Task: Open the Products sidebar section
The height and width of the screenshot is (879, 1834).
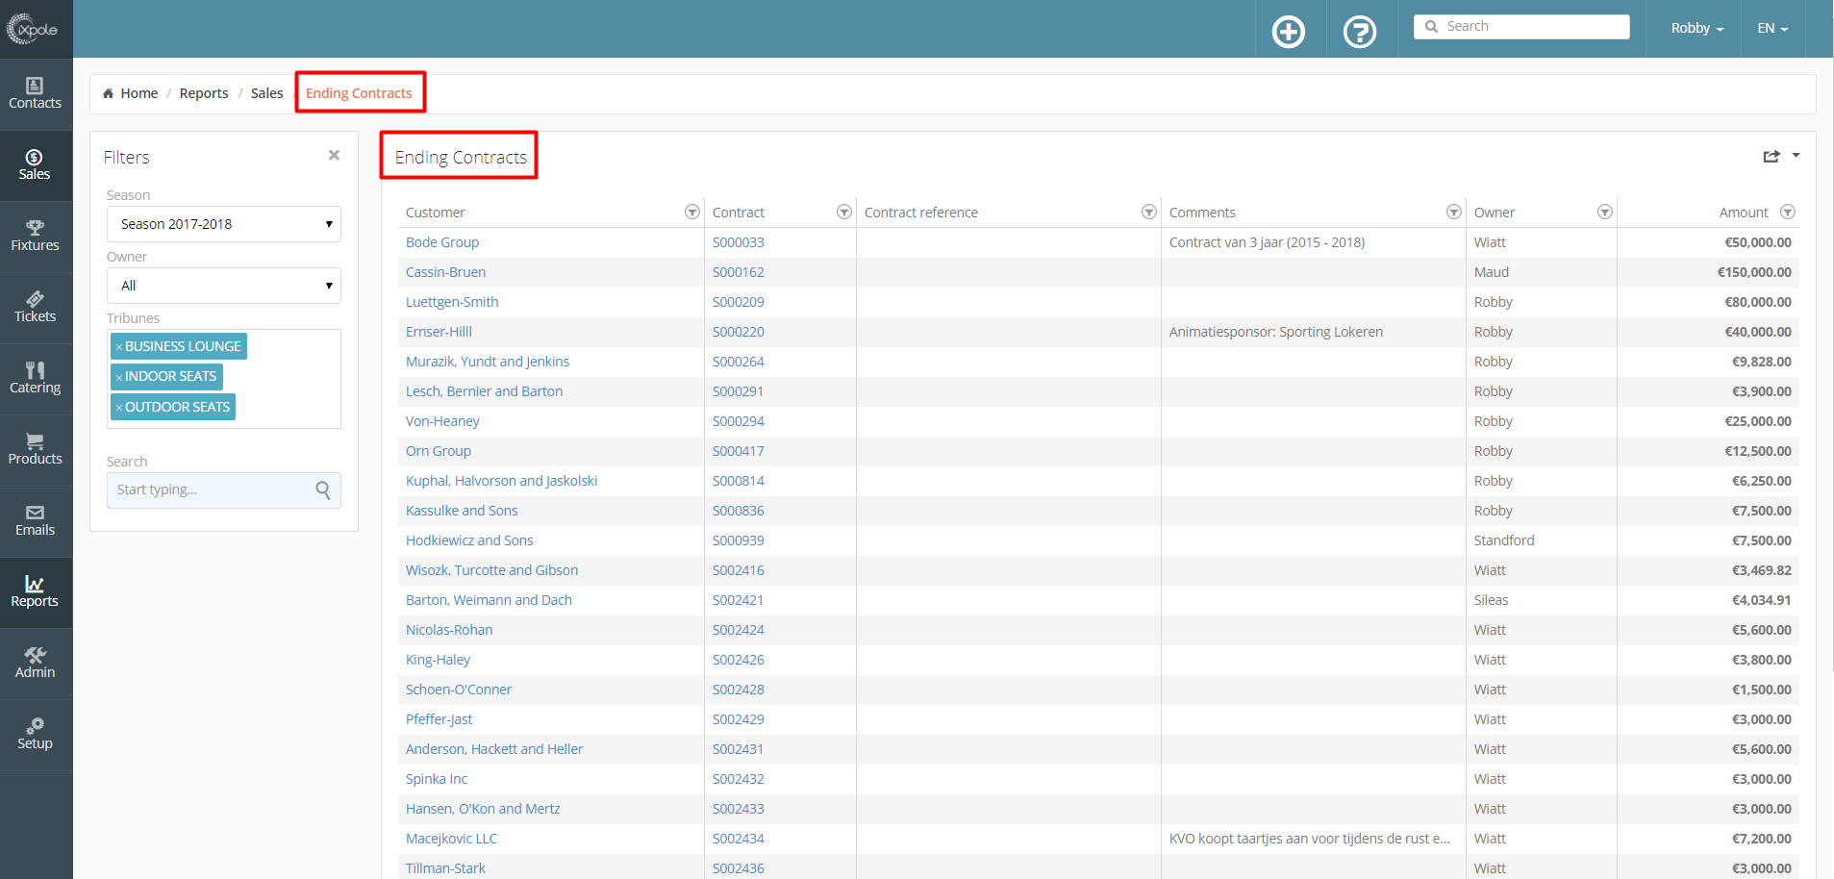Action: point(36,450)
